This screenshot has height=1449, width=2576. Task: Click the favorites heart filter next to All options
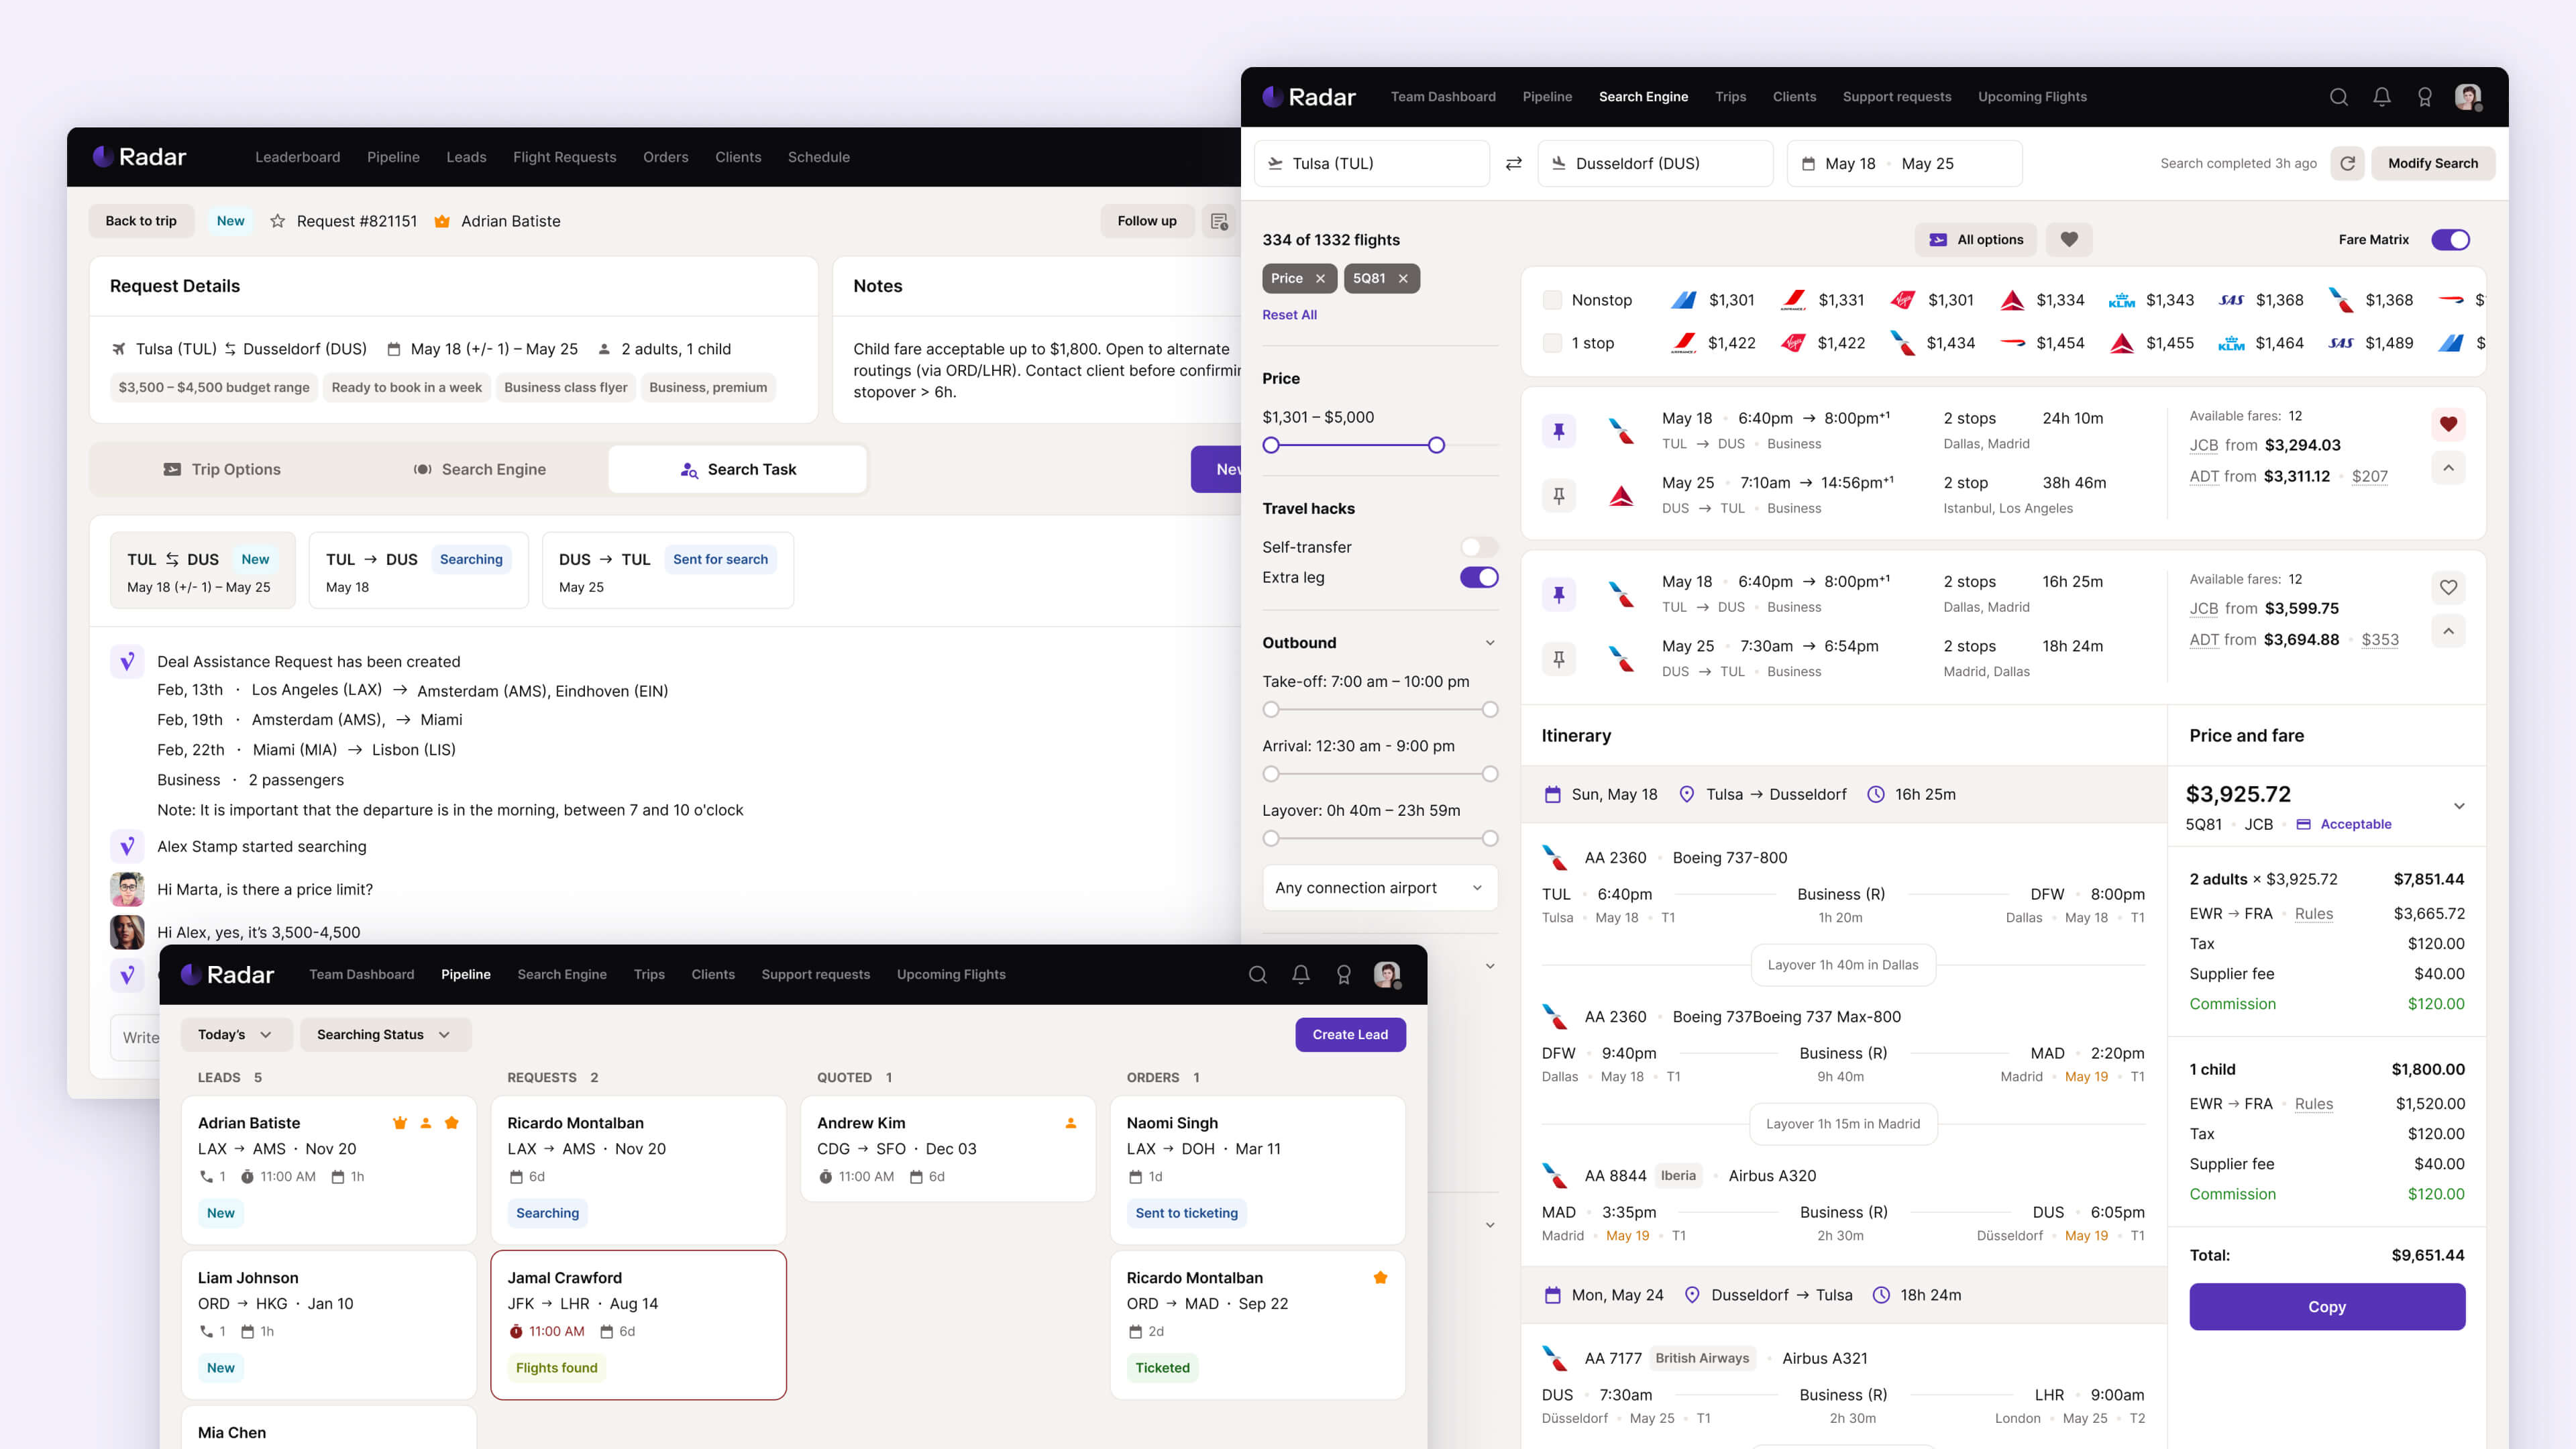coord(2069,239)
